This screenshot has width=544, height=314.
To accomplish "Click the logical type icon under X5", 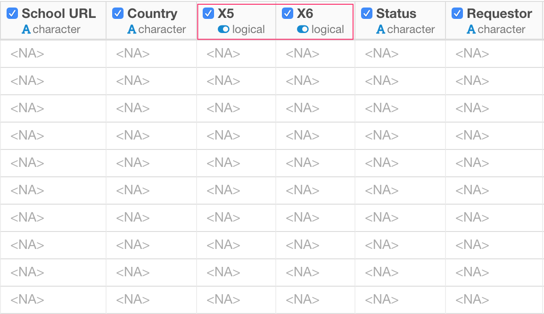I will 223,30.
